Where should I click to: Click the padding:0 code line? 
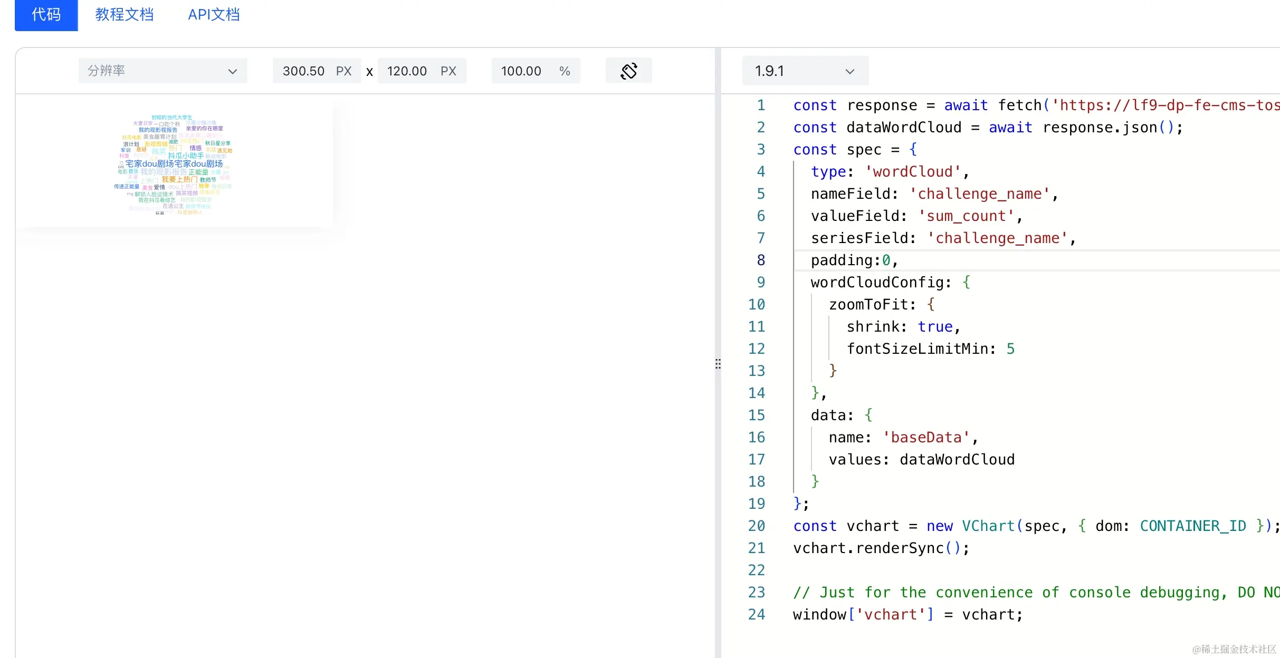pyautogui.click(x=854, y=260)
